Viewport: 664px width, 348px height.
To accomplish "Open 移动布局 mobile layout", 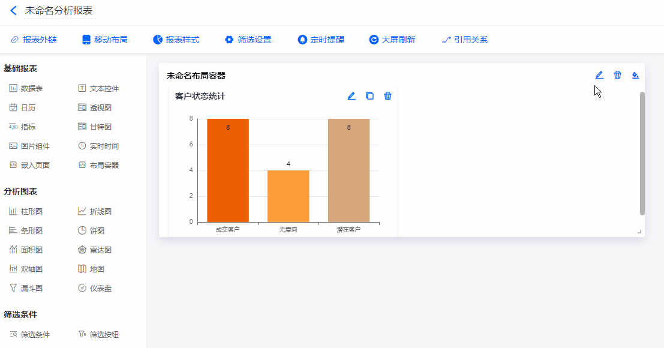I will pos(105,40).
